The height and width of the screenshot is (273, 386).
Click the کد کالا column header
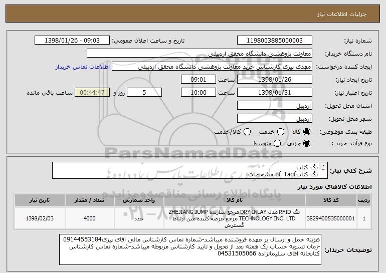tap(331, 200)
